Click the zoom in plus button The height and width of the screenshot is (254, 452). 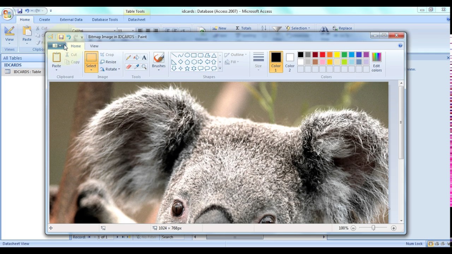393,228
